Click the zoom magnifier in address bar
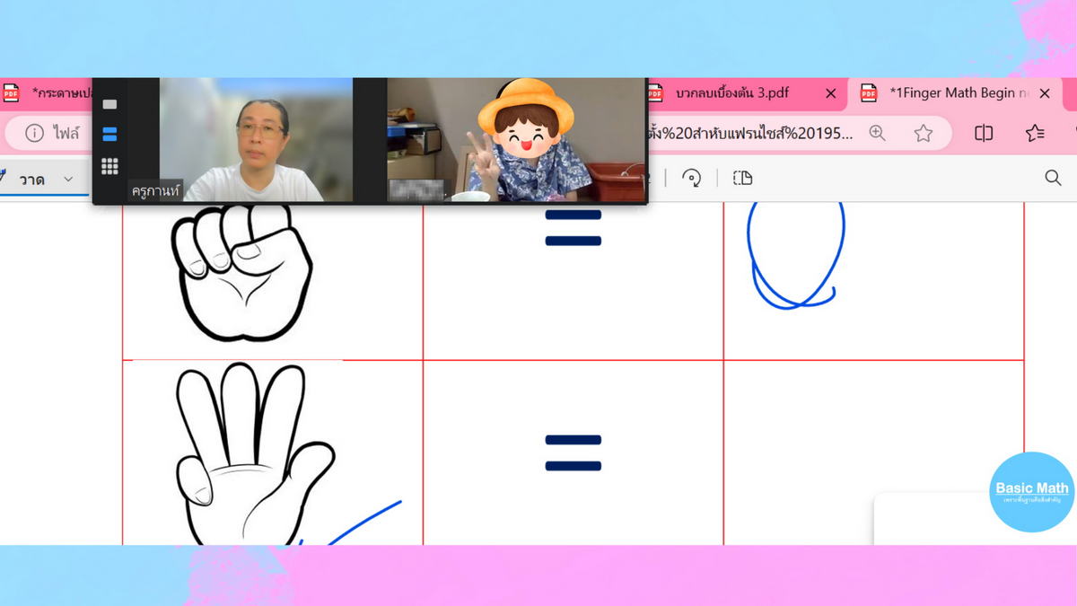 click(x=877, y=133)
